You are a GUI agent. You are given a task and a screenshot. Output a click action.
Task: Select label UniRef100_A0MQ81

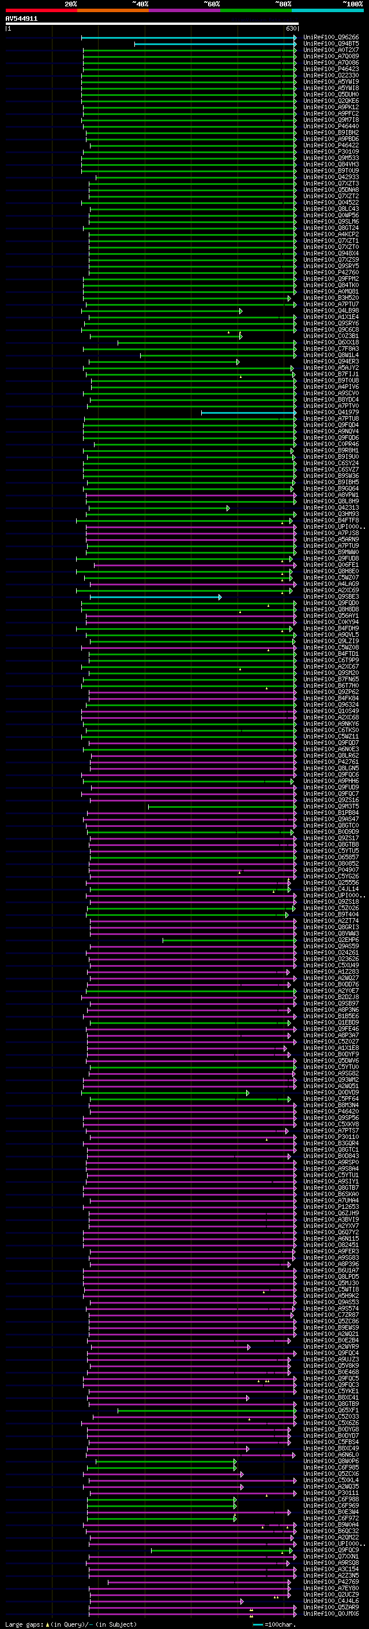point(330,291)
